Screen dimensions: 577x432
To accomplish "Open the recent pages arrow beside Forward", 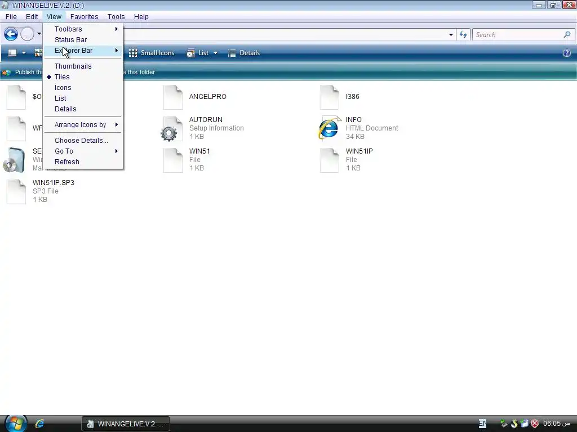I will point(39,34).
